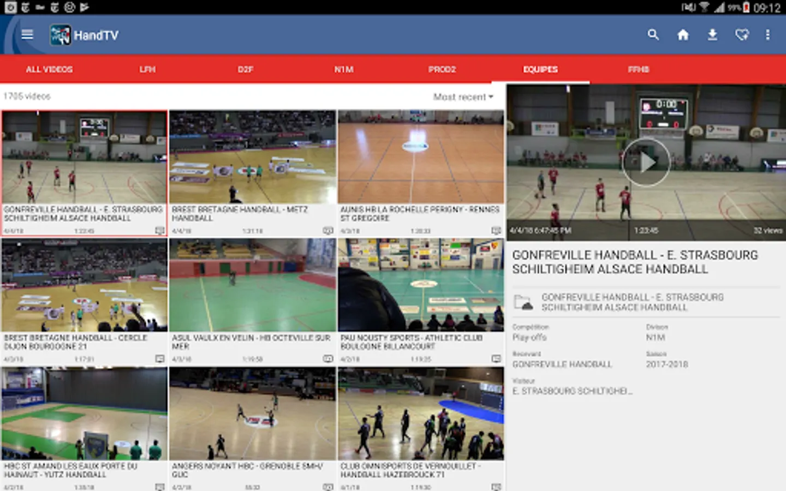Open the three-dot overflow menu

(767, 35)
